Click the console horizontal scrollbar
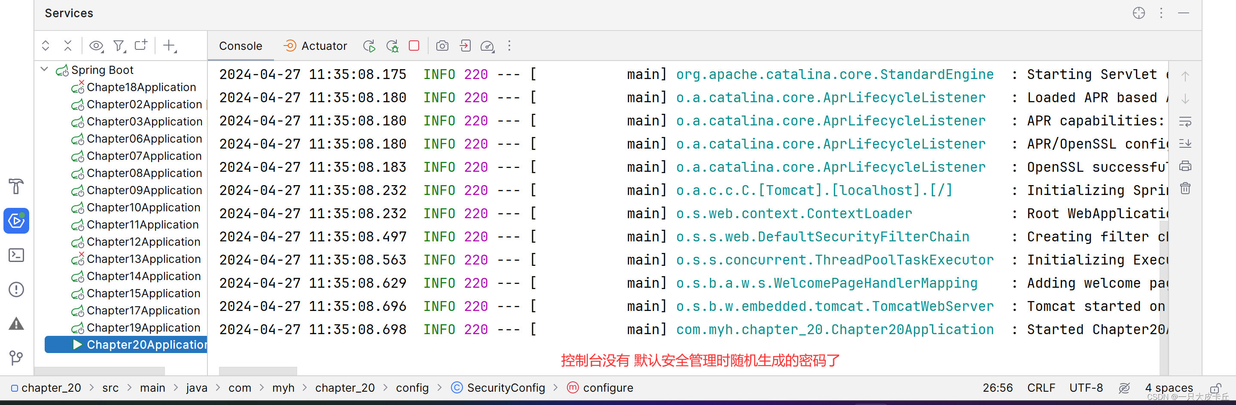Viewport: 1236px width, 405px height. click(x=258, y=372)
